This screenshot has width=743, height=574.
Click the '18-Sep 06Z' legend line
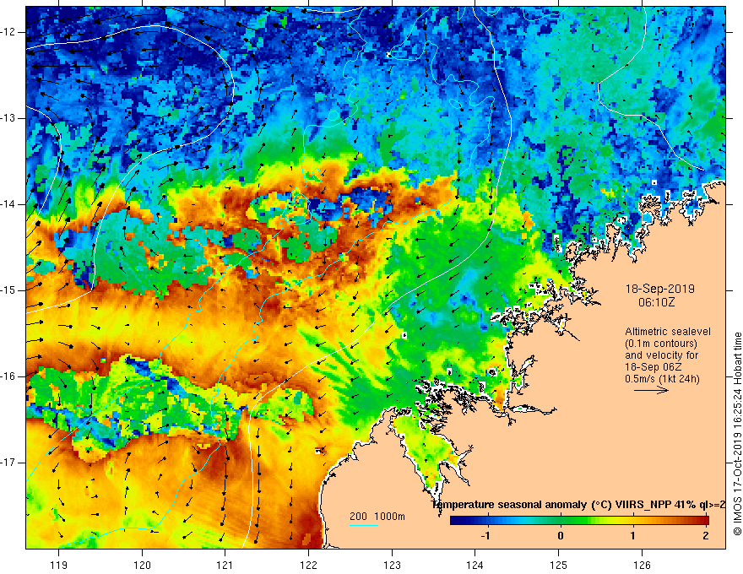coord(655,367)
